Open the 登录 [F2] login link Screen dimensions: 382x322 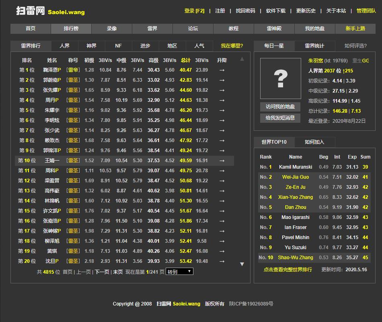[194, 11]
